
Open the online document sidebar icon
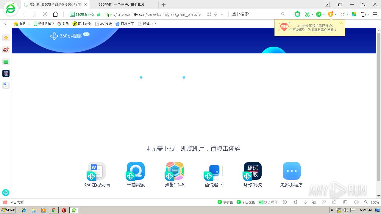click(x=6, y=85)
